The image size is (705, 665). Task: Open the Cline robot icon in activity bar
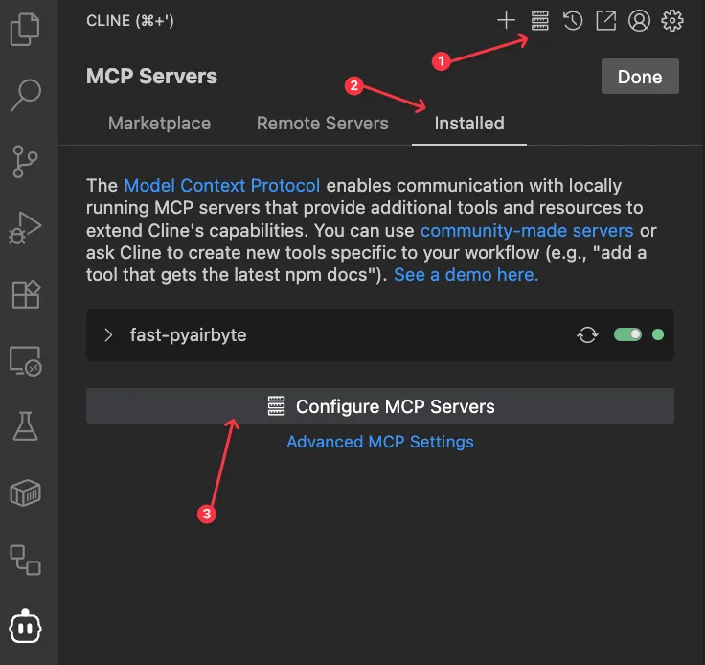coord(25,627)
